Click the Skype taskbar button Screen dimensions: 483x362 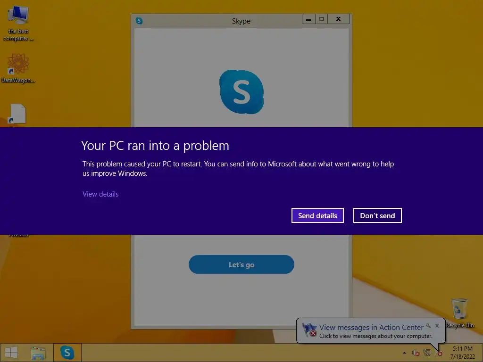coord(67,353)
